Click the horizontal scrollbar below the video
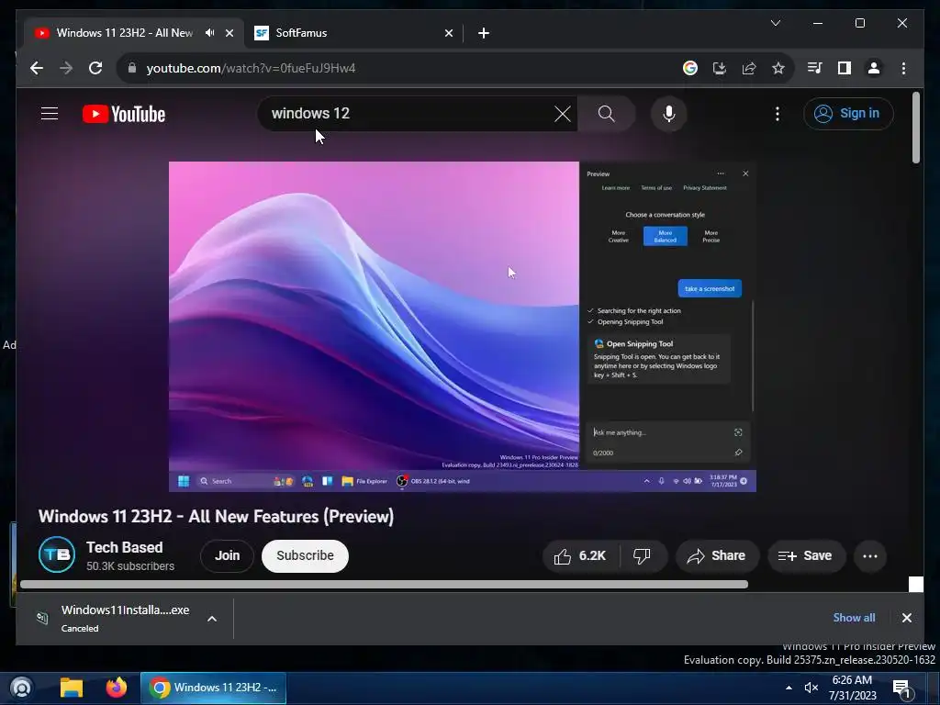940x705 pixels. point(384,585)
